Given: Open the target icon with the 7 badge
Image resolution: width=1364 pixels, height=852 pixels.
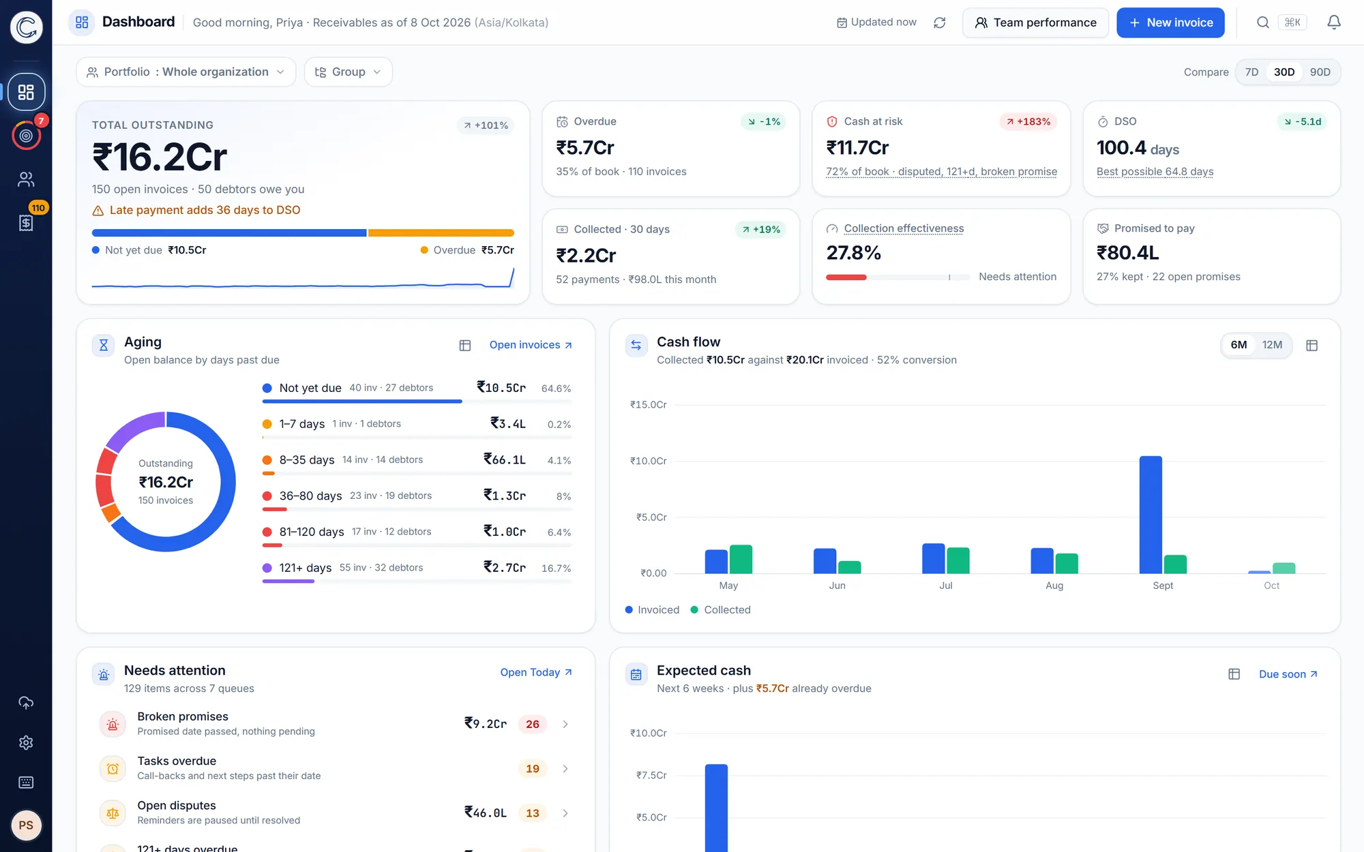Looking at the screenshot, I should [26, 136].
